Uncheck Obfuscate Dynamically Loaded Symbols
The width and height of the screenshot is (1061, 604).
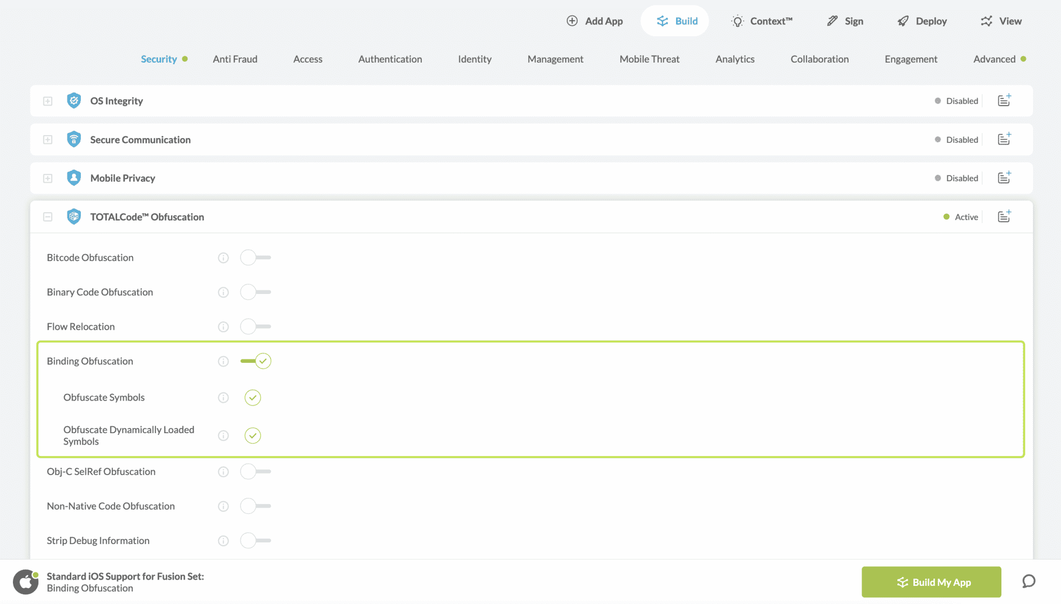pos(252,435)
